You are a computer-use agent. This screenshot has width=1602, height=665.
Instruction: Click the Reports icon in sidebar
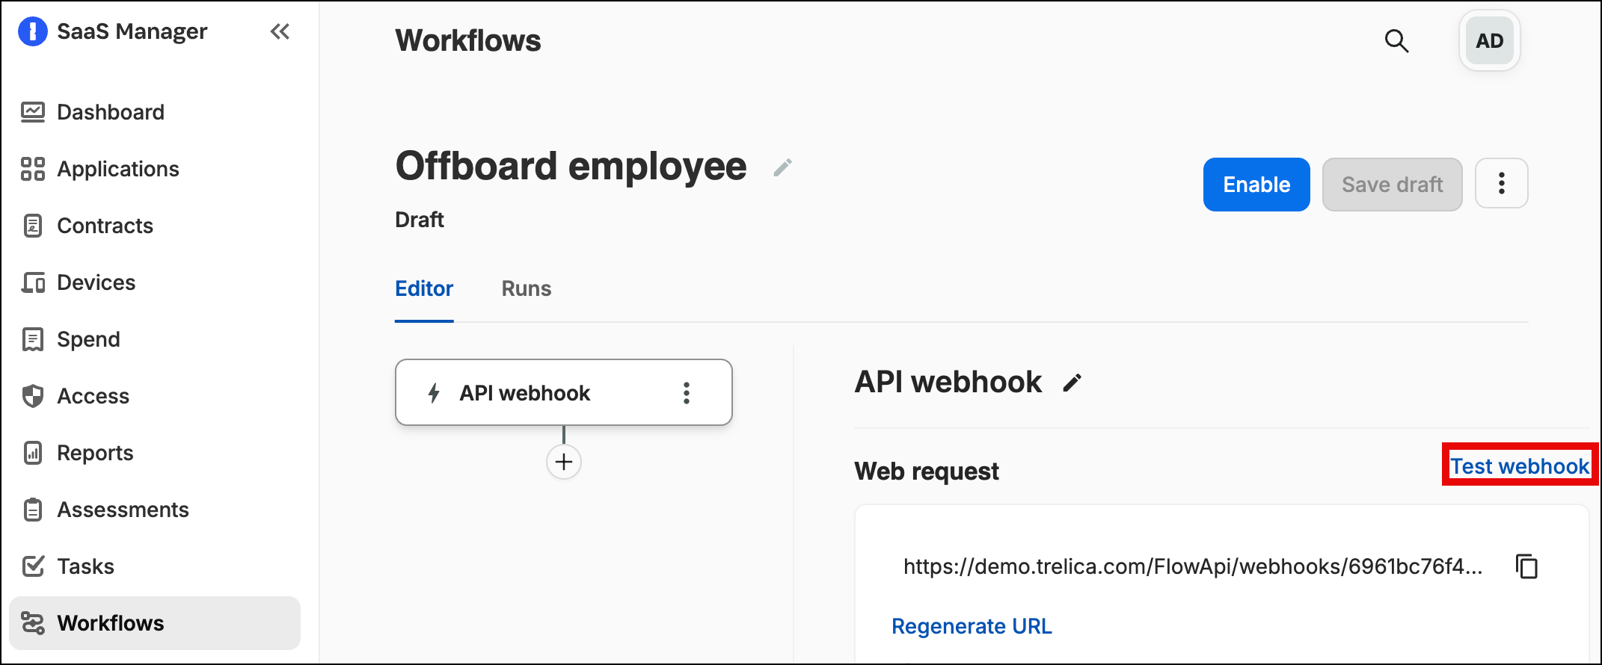(x=33, y=453)
